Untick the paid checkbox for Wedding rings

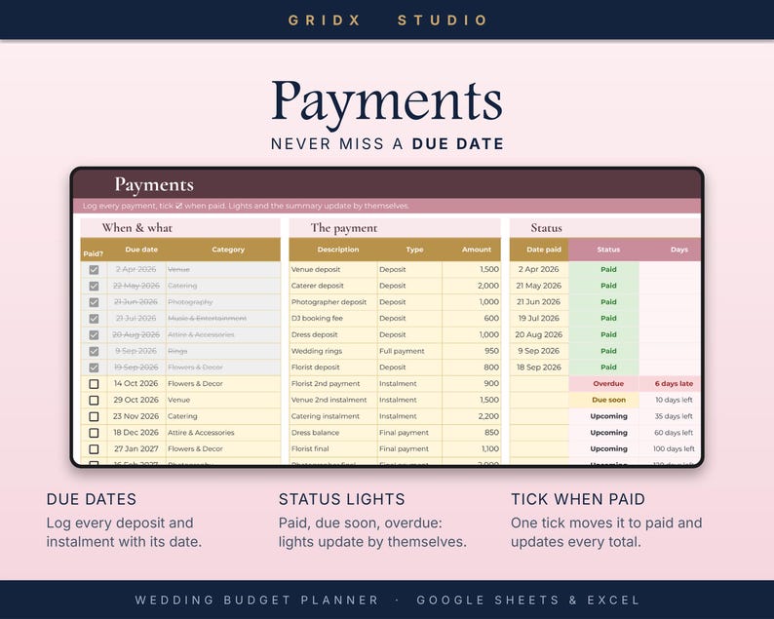[94, 352]
